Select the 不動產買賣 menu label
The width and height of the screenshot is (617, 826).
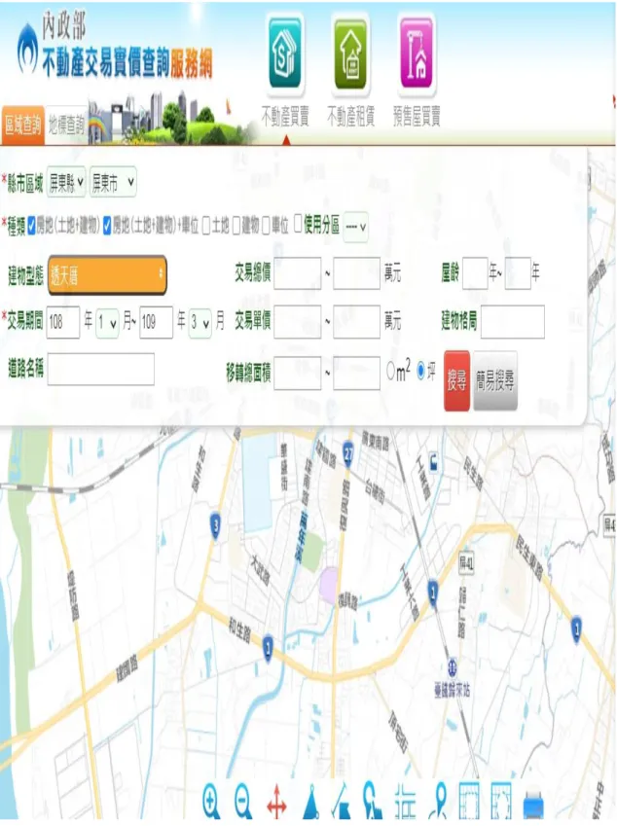point(285,117)
